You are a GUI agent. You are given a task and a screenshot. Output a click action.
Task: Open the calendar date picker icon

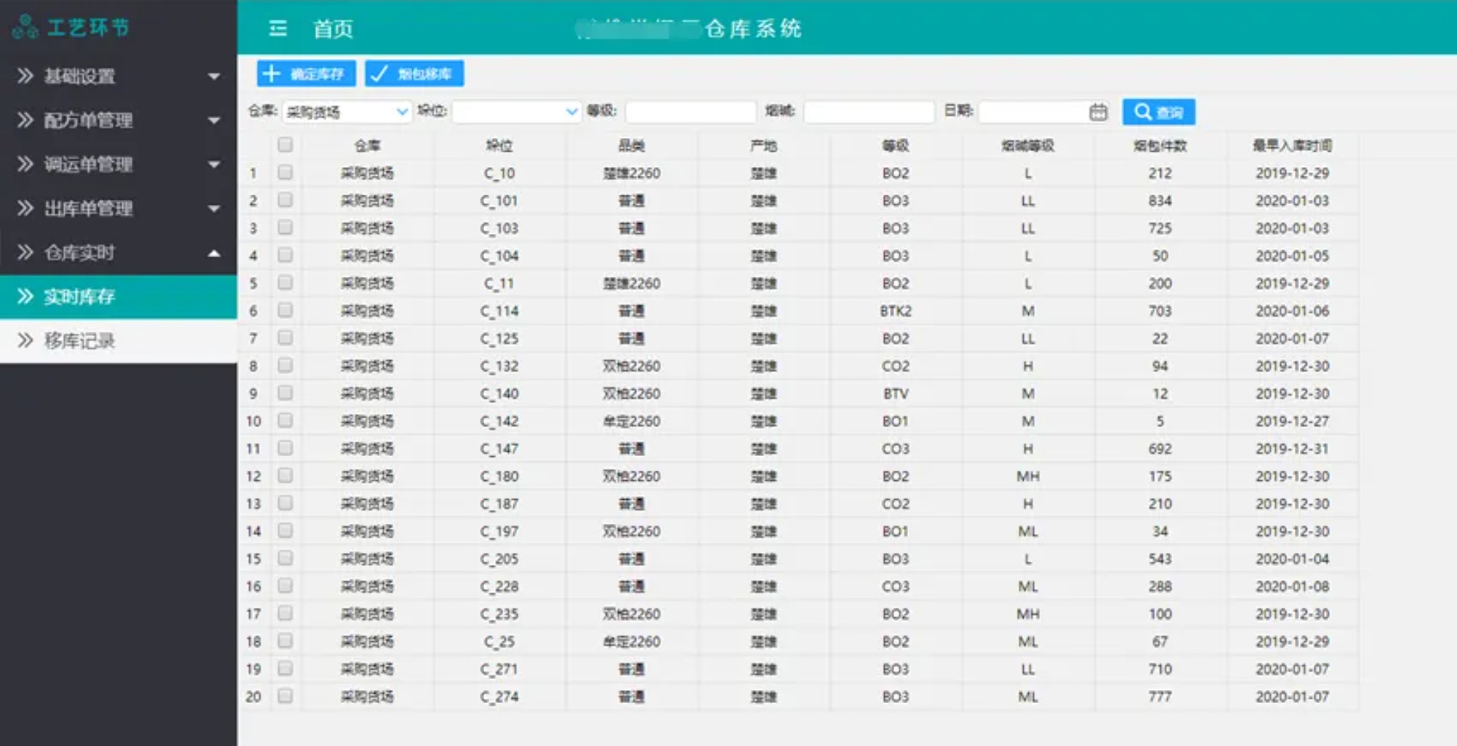point(1098,112)
